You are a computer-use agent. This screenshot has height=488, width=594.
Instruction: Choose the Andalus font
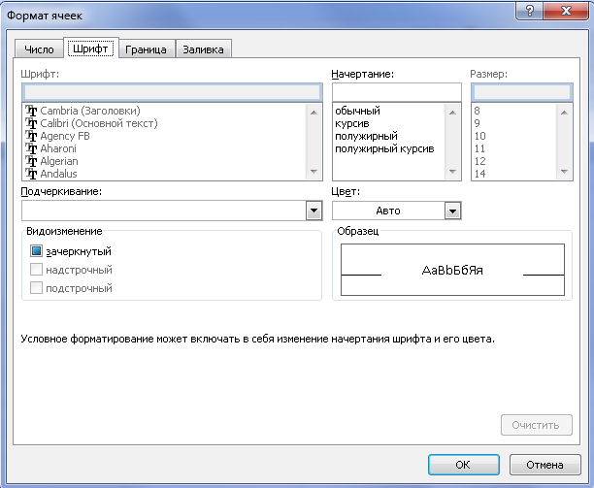(58, 174)
